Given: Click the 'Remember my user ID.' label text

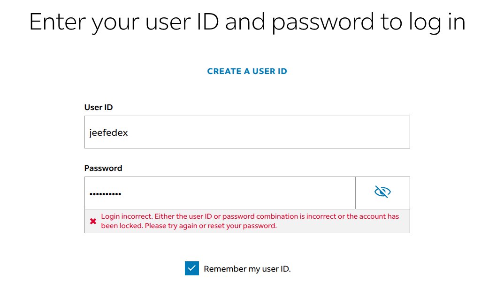Looking at the screenshot, I should tap(247, 269).
